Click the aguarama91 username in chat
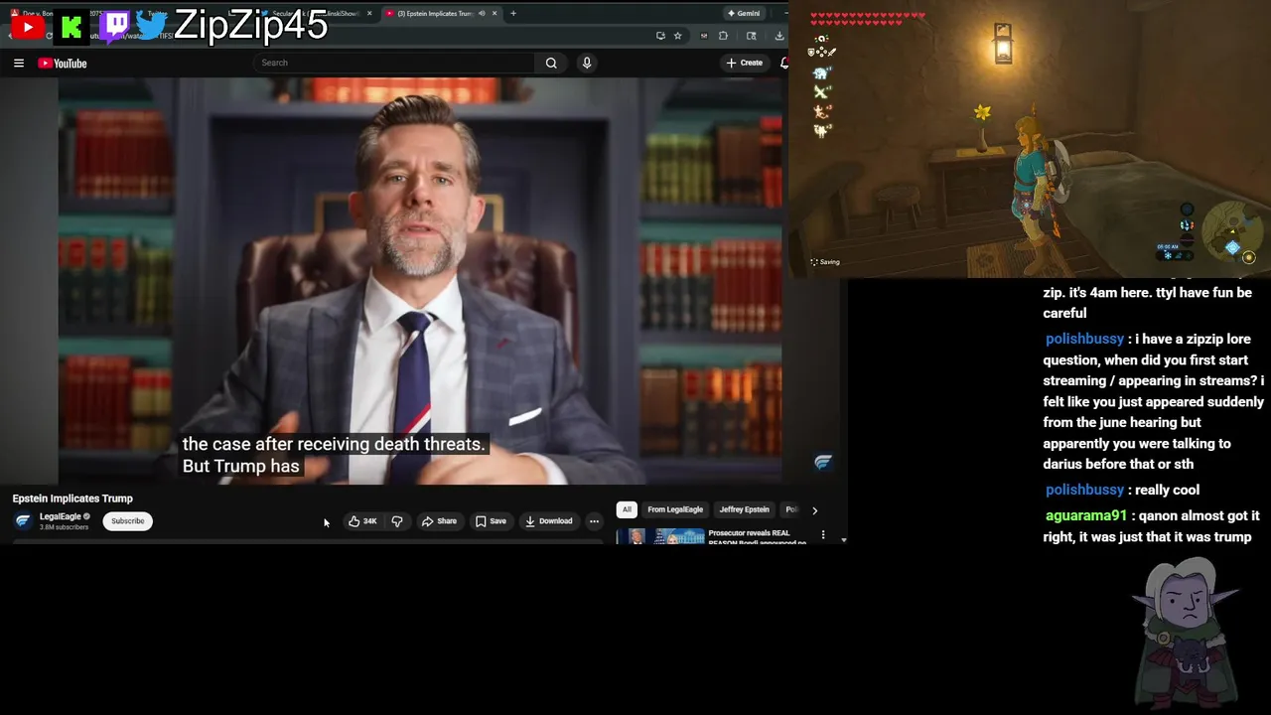Image resolution: width=1271 pixels, height=715 pixels. point(1086,515)
